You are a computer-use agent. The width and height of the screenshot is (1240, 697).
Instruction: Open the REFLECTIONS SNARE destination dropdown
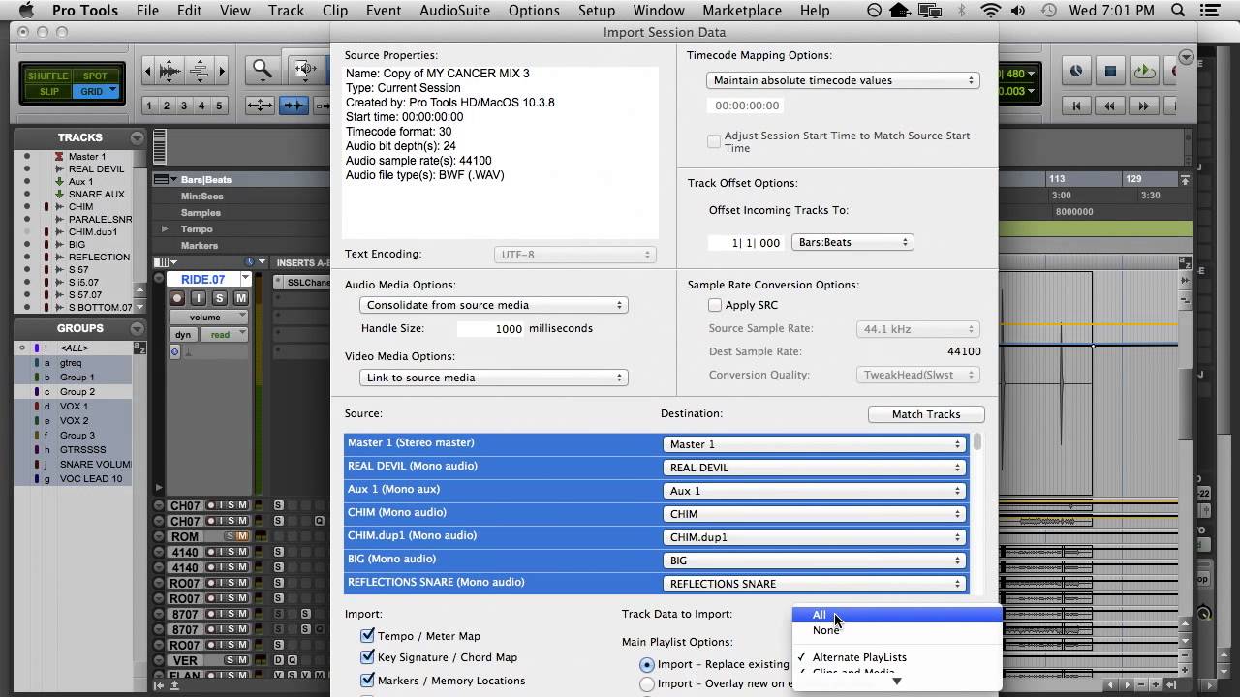(815, 584)
